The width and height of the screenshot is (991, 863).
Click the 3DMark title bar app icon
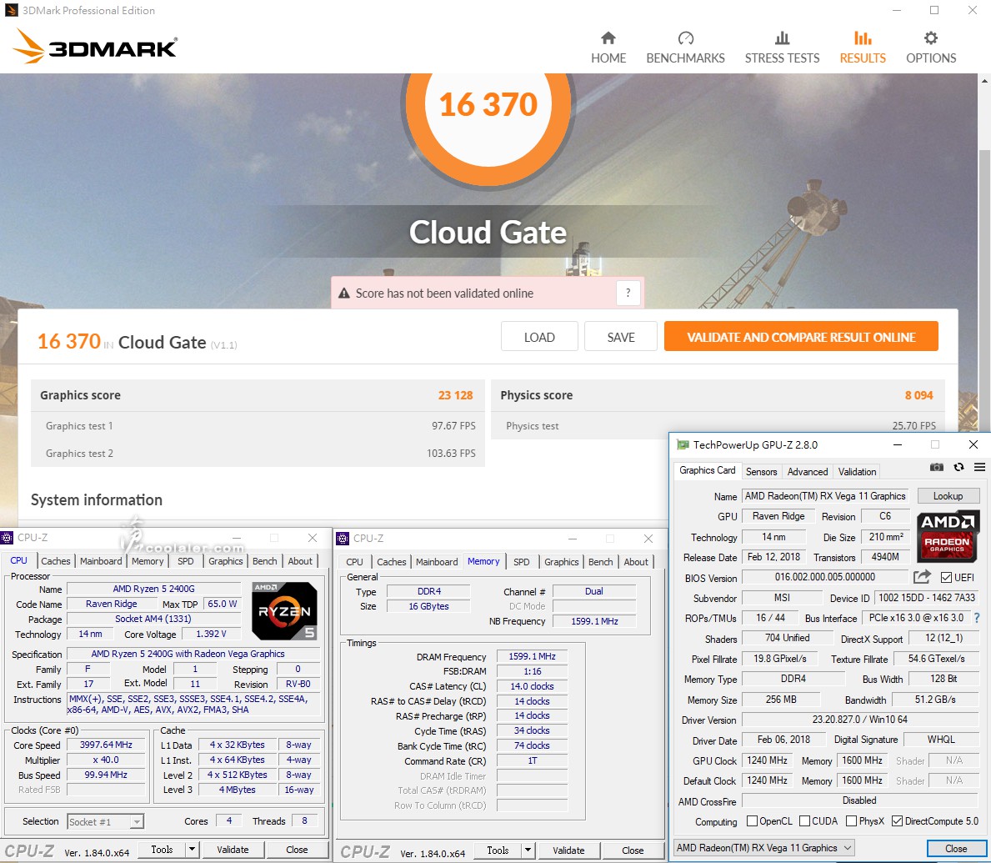[x=12, y=10]
